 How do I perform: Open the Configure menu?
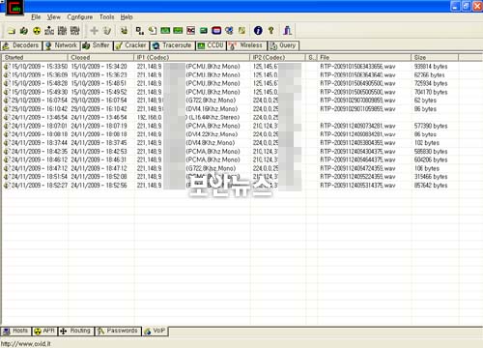point(80,17)
